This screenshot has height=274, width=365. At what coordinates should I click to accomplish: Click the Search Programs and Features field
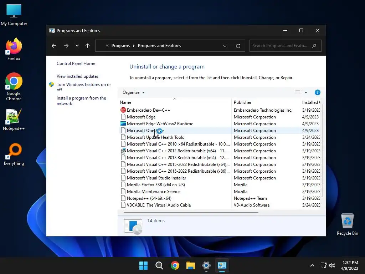pos(286,46)
